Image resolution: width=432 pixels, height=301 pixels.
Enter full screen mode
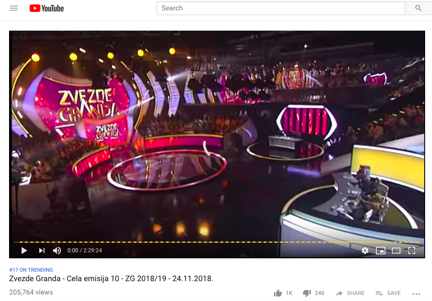[412, 250]
